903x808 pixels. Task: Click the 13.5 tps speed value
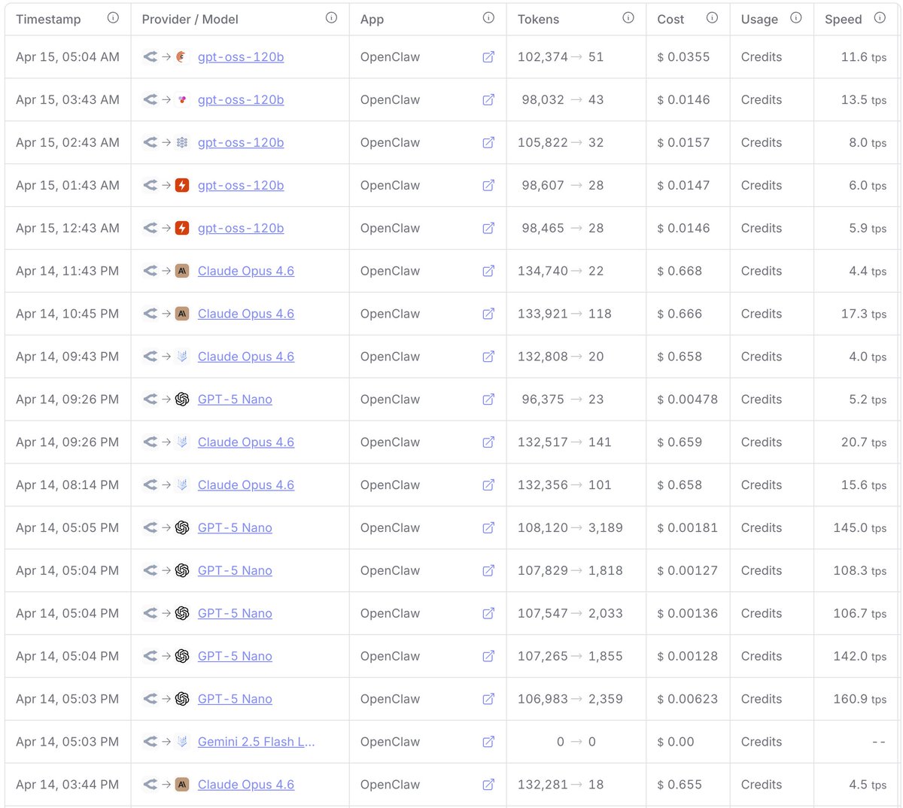click(864, 100)
